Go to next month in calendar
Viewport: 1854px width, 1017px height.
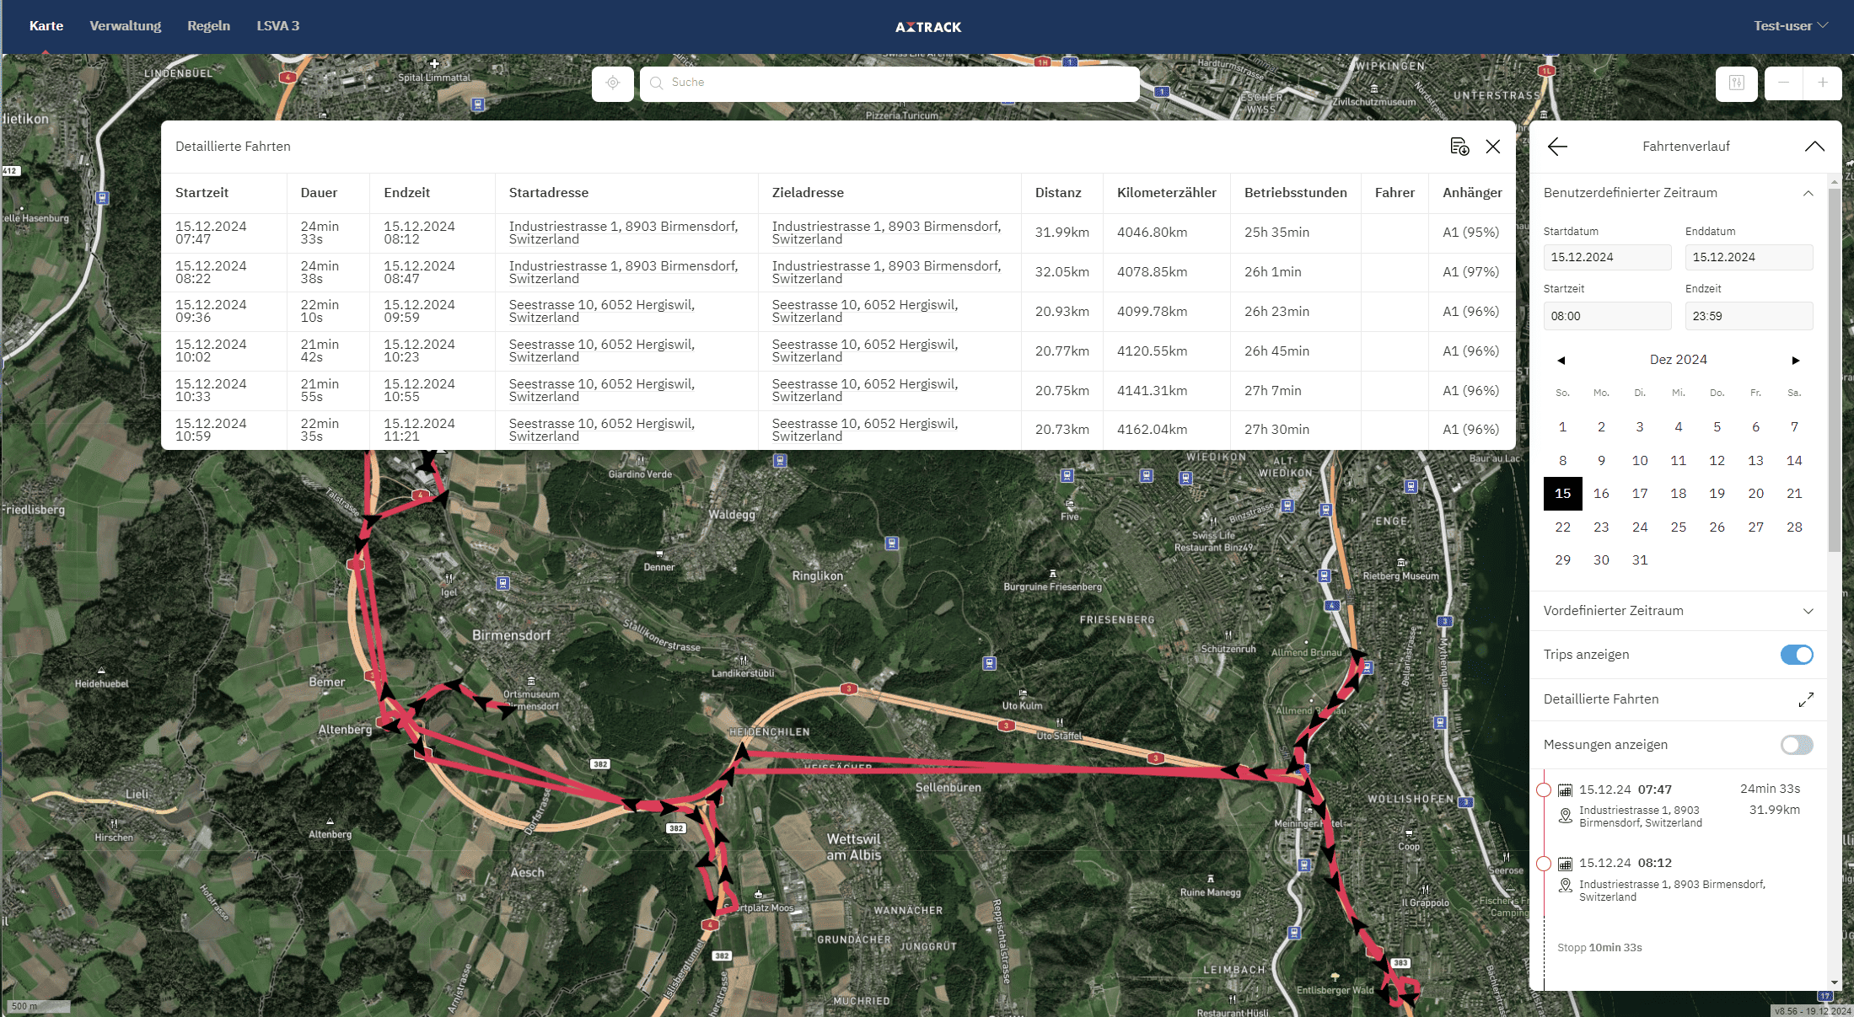[x=1796, y=361]
